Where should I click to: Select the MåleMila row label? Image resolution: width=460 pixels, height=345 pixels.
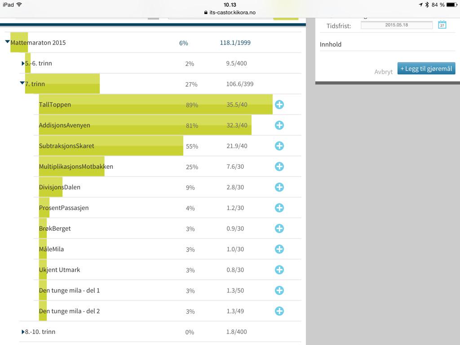[x=51, y=249]
